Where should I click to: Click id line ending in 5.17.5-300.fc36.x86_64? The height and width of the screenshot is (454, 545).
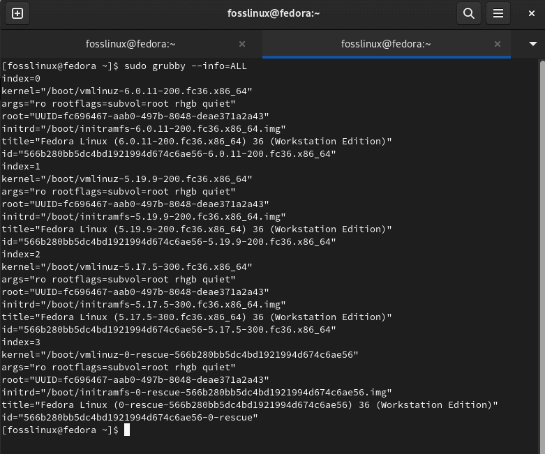(x=169, y=329)
